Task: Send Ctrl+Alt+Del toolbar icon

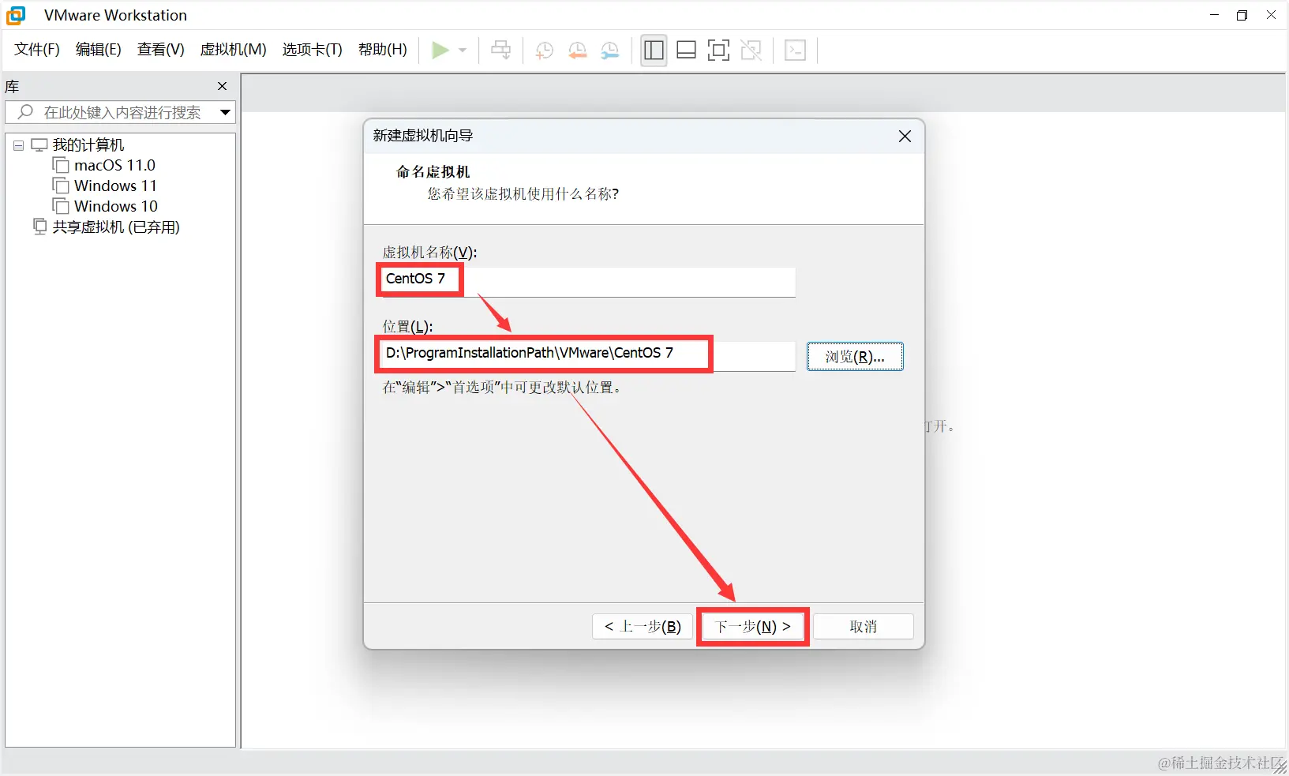Action: point(501,51)
